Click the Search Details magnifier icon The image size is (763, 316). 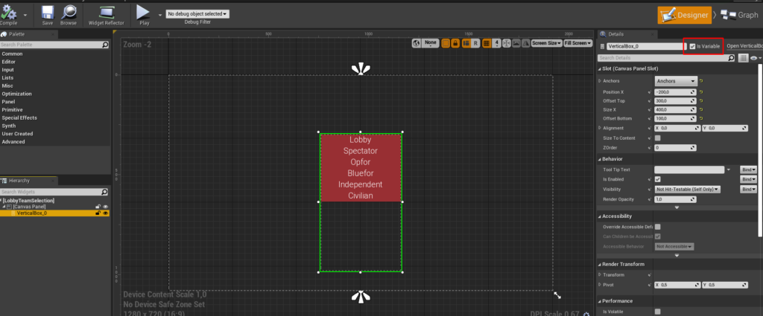731,58
